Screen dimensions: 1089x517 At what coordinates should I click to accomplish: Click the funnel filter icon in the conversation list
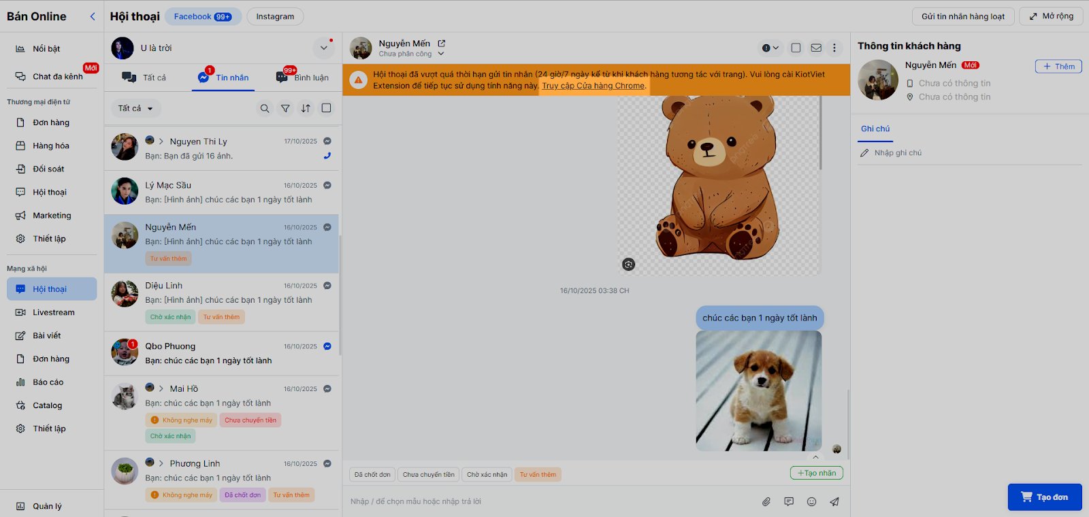(286, 108)
